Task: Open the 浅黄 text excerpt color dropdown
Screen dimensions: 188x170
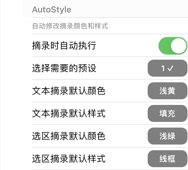Action: point(168,91)
